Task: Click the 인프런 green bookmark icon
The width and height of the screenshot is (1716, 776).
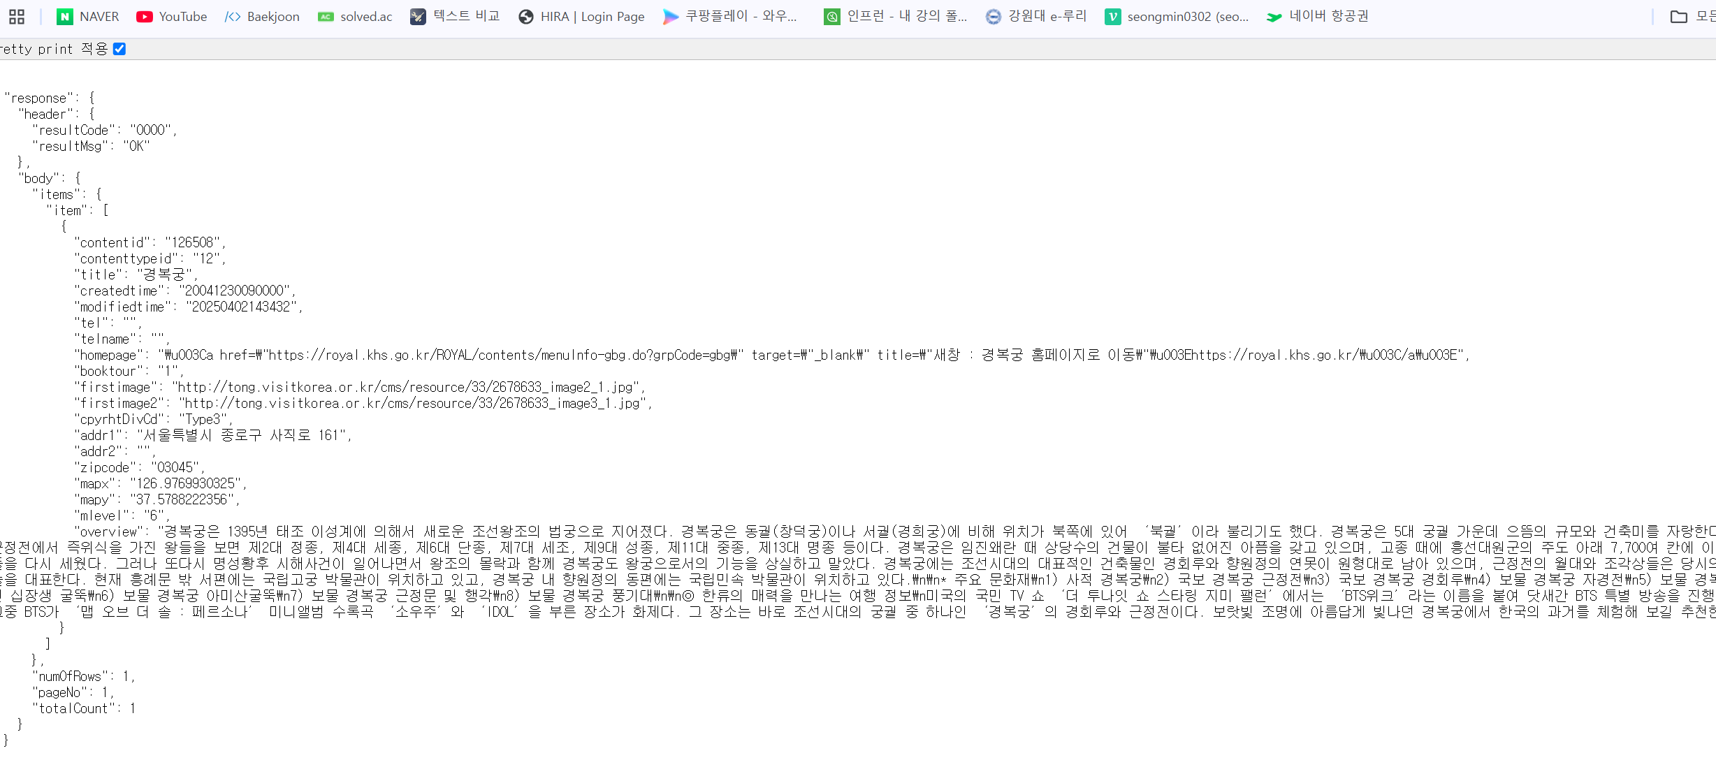Action: (831, 17)
